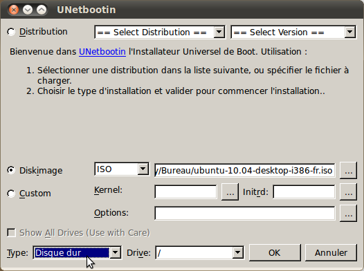The width and height of the screenshot is (364, 271).
Task: Click into the Initrd text field
Action: click(304, 191)
